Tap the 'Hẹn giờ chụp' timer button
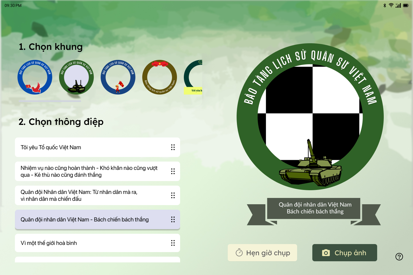 (262, 253)
